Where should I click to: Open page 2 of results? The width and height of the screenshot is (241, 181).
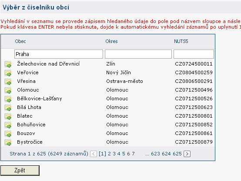click(109, 154)
